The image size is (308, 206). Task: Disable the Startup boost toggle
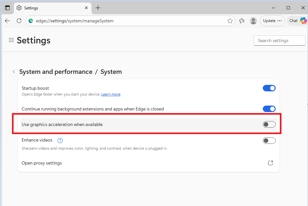tap(269, 88)
